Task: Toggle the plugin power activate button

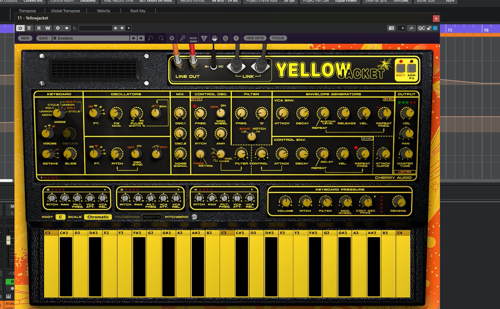Action: [20, 28]
